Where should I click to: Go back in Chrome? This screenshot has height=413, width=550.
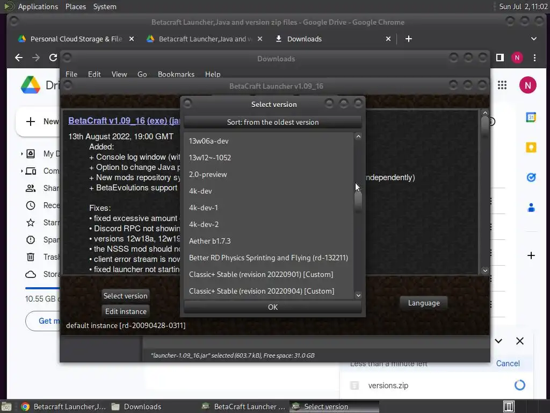[19, 58]
